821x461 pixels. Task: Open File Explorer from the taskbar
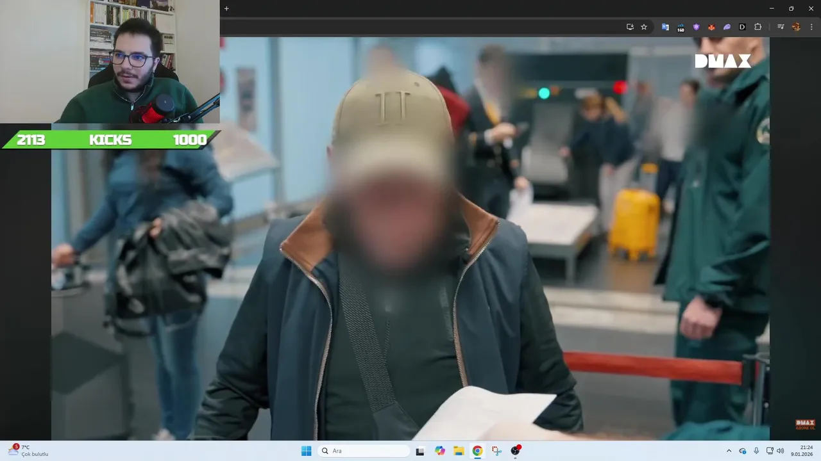459,451
